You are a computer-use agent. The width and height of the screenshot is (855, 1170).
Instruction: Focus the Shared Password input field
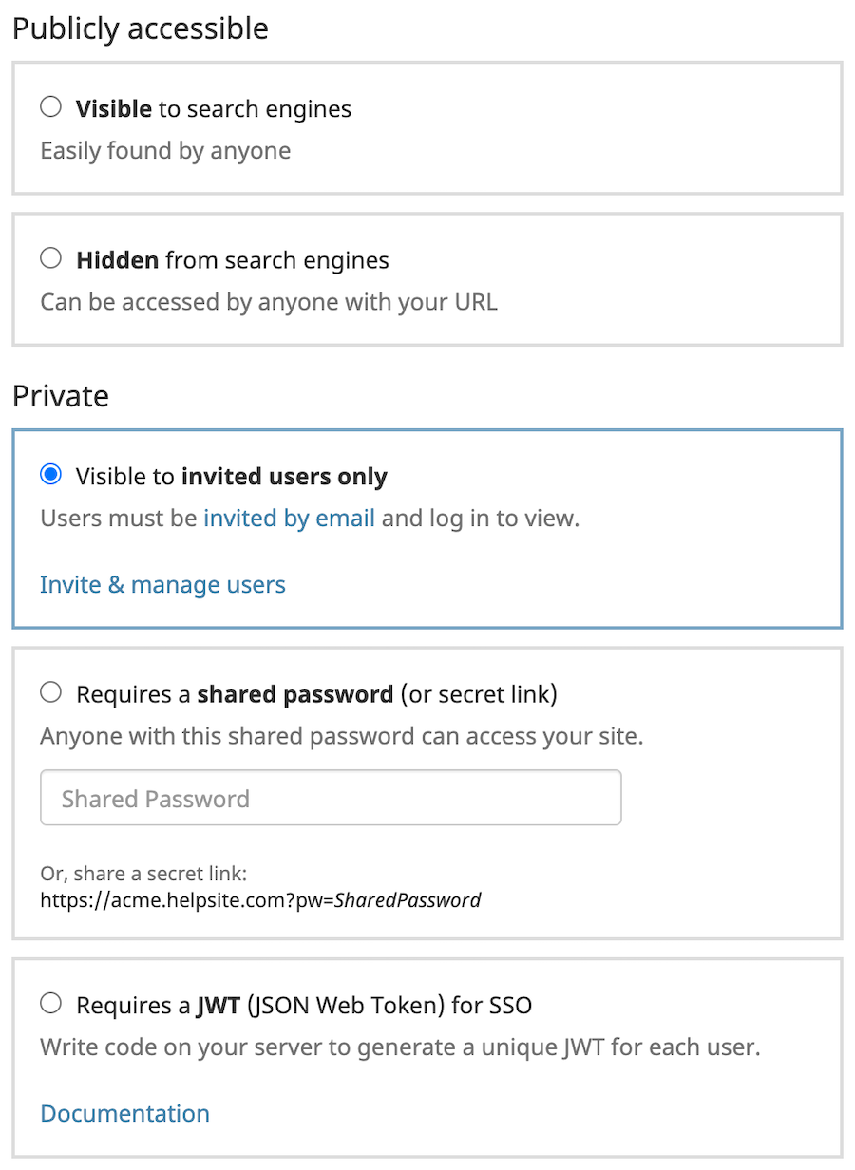(331, 798)
